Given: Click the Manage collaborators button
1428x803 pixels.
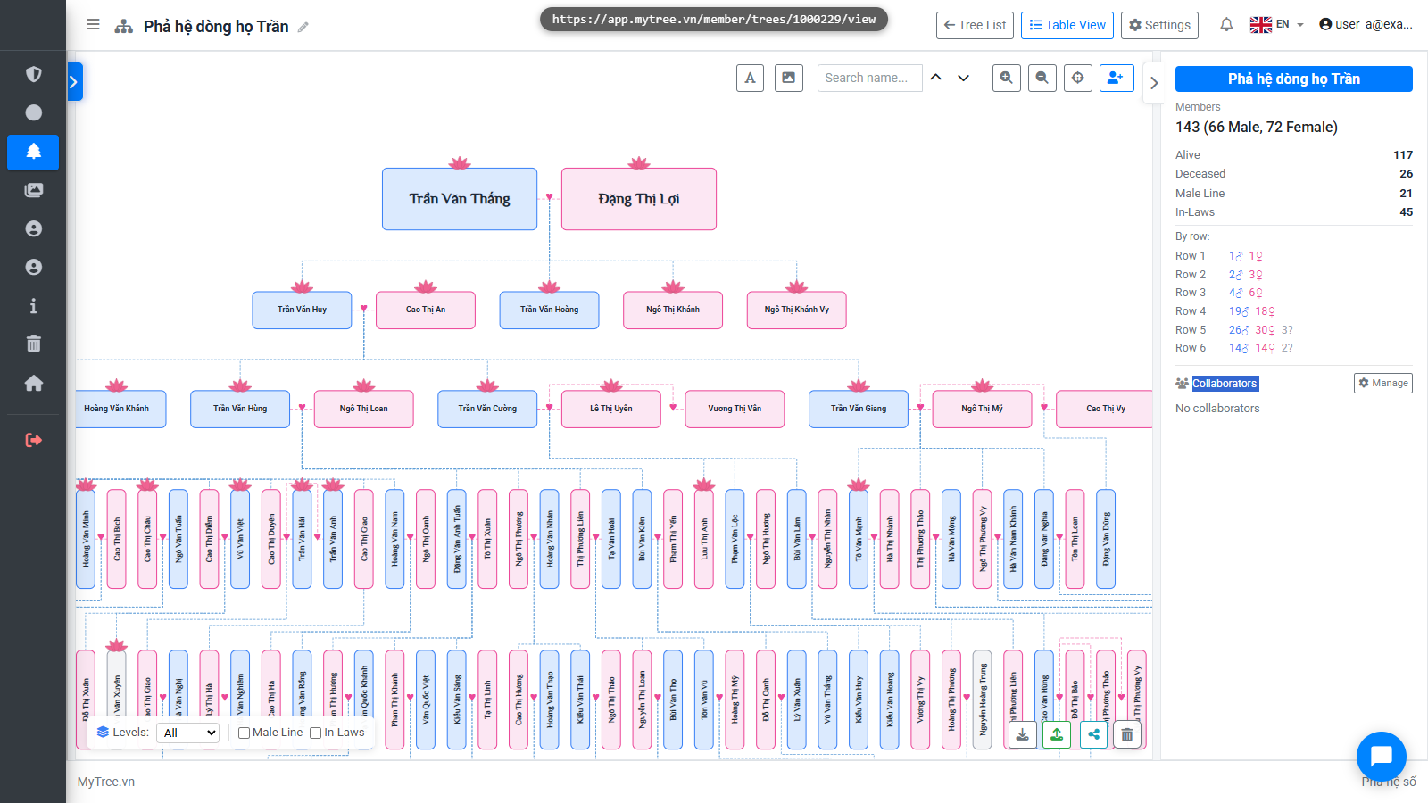Looking at the screenshot, I should (1382, 383).
